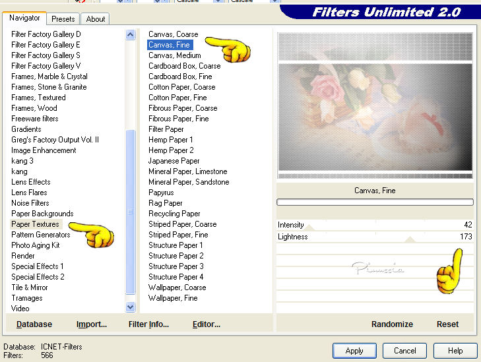This screenshot has width=481, height=362.
Task: Select Noise Filters category
Action: click(30, 203)
